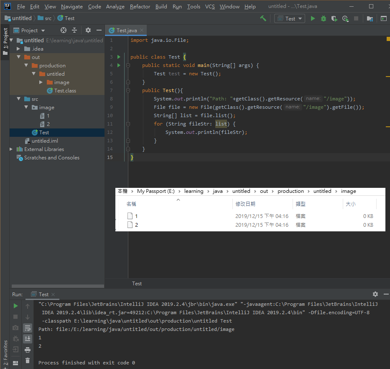Click Project panel horizontal scrollbar
This screenshot has height=369, width=390.
click(x=58, y=286)
